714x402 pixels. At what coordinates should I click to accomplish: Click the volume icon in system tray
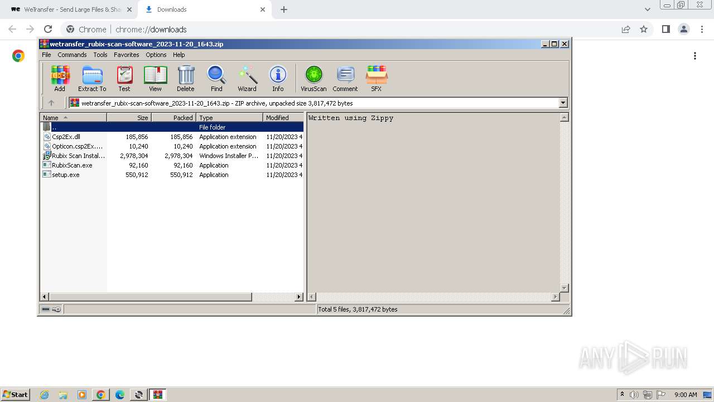click(x=634, y=395)
